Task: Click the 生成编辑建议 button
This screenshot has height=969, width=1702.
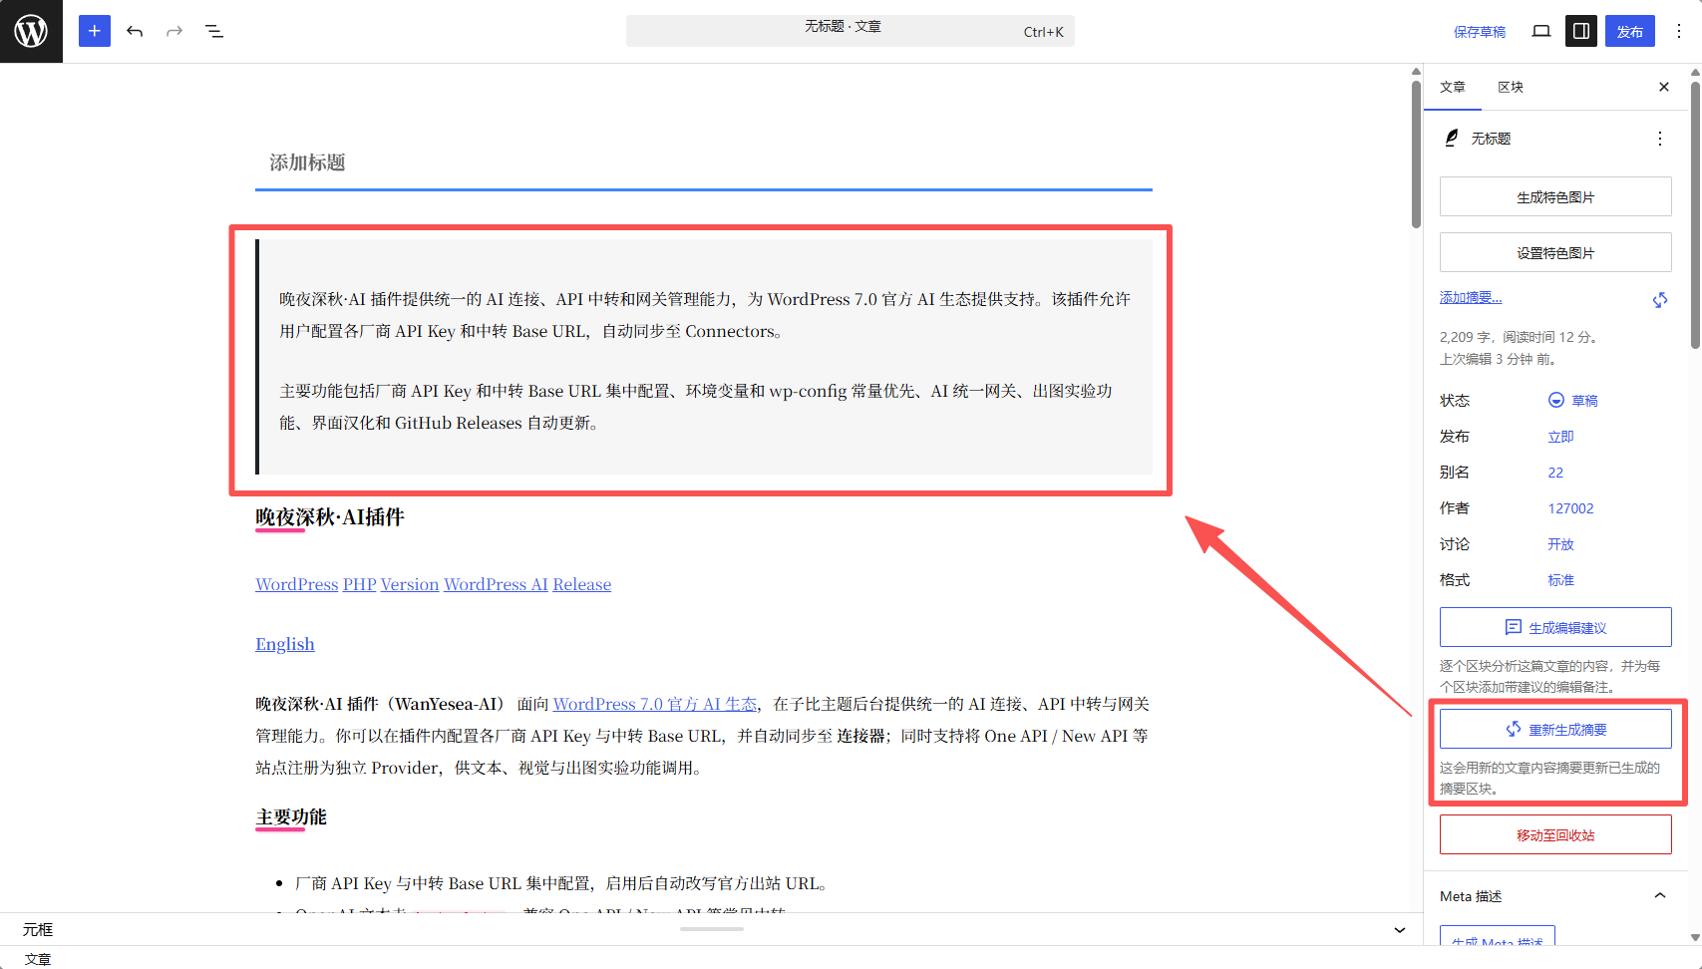Action: point(1555,627)
